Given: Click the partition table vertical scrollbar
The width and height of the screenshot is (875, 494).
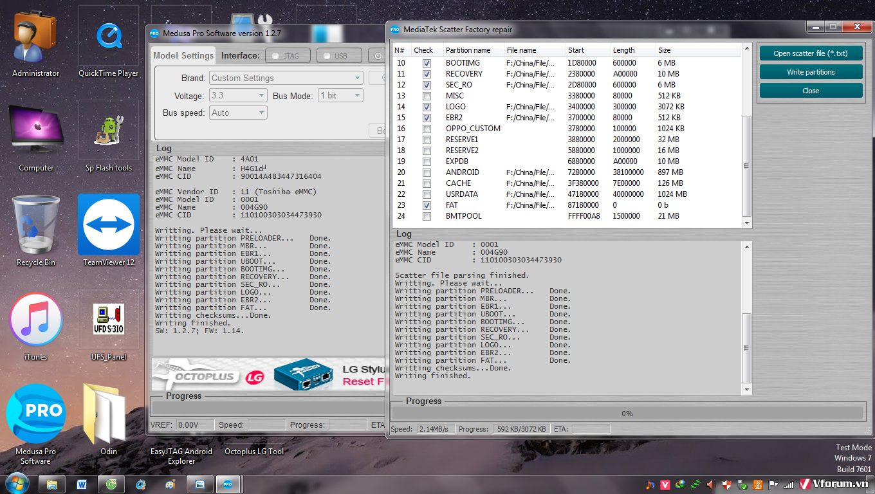Looking at the screenshot, I should (x=746, y=135).
